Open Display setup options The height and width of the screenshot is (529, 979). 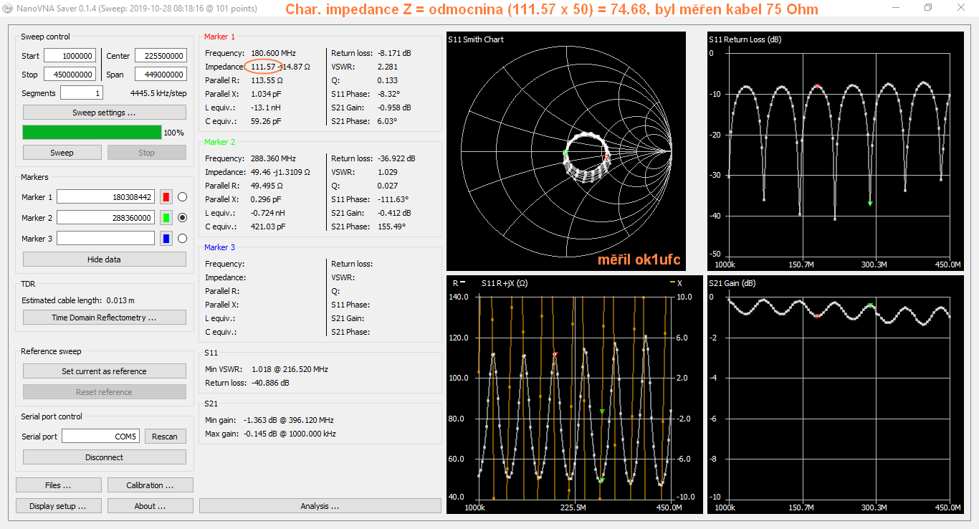[58, 506]
